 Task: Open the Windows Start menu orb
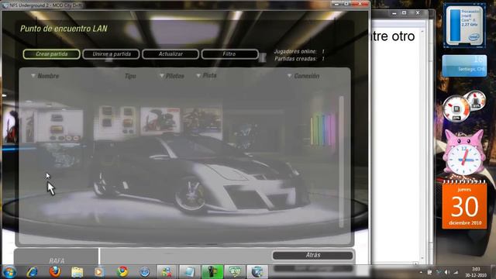coord(9,272)
